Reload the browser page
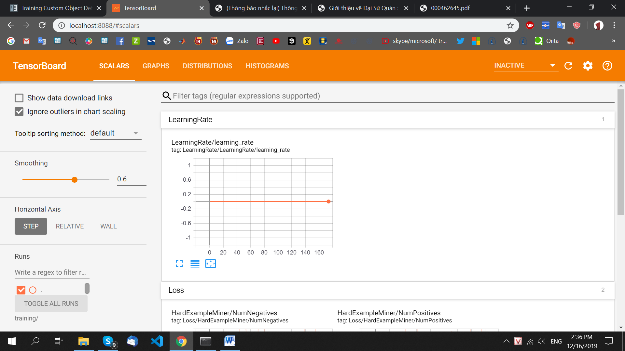The image size is (625, 351). point(42,25)
